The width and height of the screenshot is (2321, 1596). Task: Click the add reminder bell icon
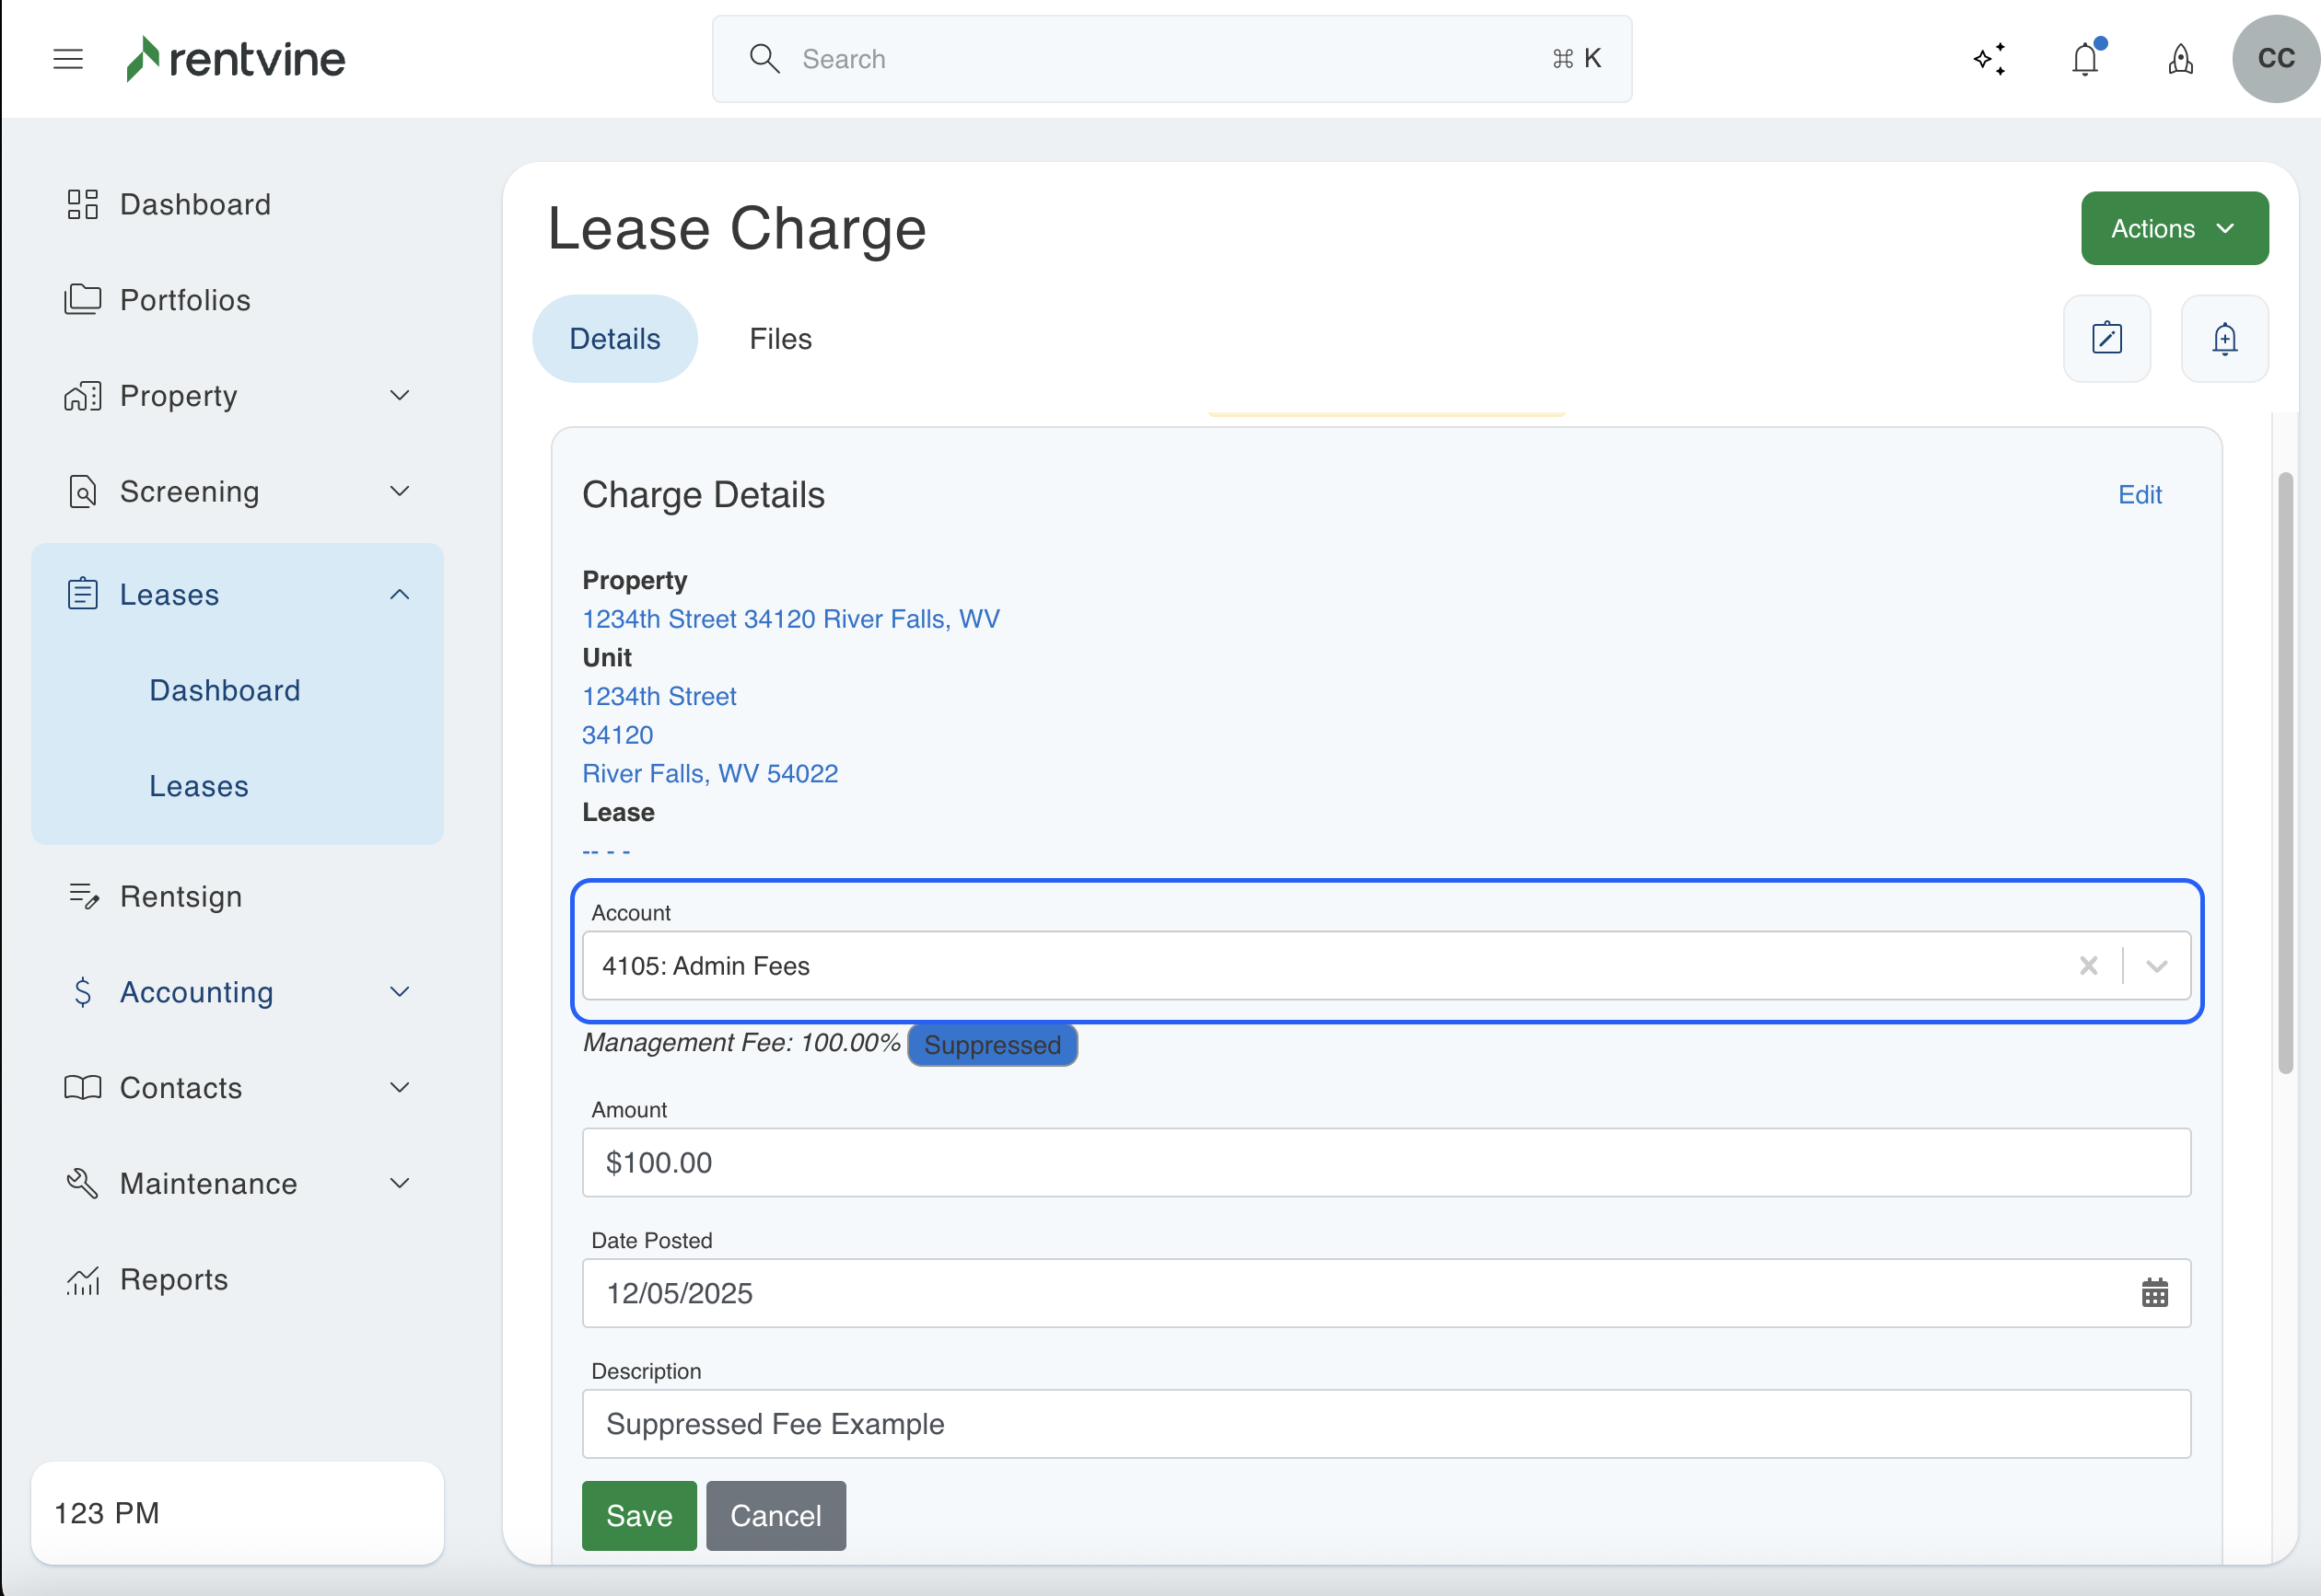pyautogui.click(x=2224, y=338)
